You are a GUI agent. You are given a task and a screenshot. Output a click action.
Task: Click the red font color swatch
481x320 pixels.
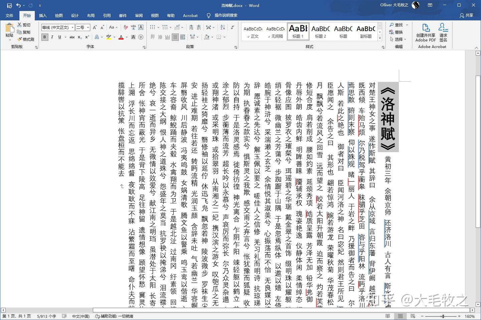point(121,37)
